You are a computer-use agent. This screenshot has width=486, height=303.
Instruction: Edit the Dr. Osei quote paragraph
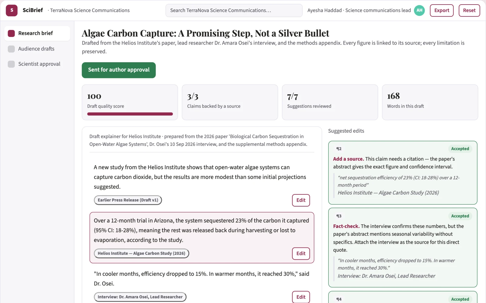pos(301,297)
